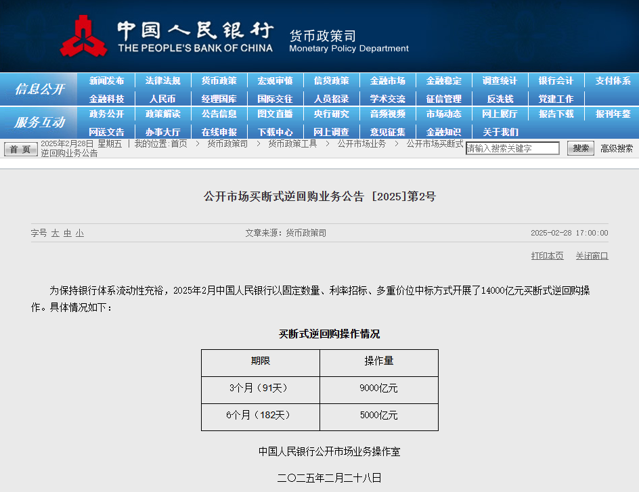639x492 pixels.
Task: Open the 金融市场 menu item
Action: pyautogui.click(x=388, y=81)
